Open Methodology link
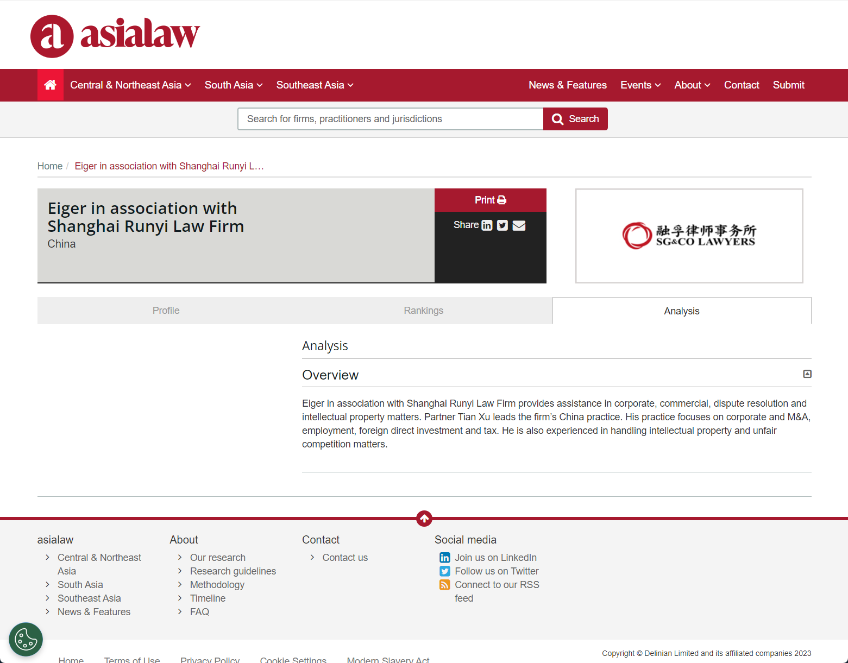This screenshot has width=848, height=663. click(x=217, y=585)
